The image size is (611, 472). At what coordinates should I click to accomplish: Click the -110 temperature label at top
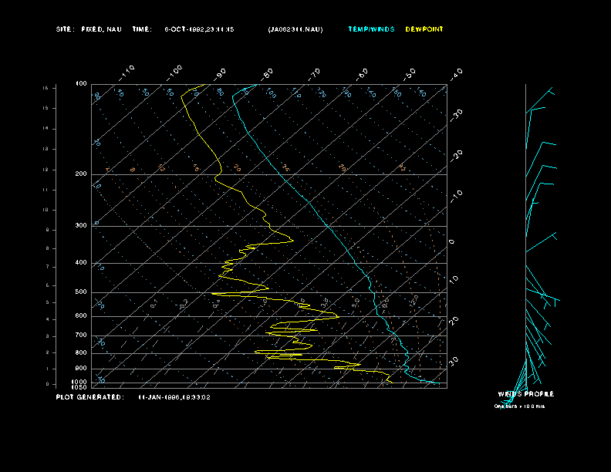point(128,71)
